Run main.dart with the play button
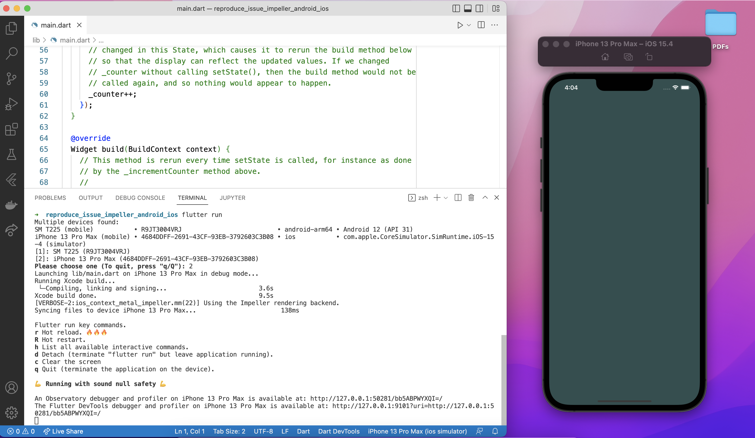 [460, 25]
